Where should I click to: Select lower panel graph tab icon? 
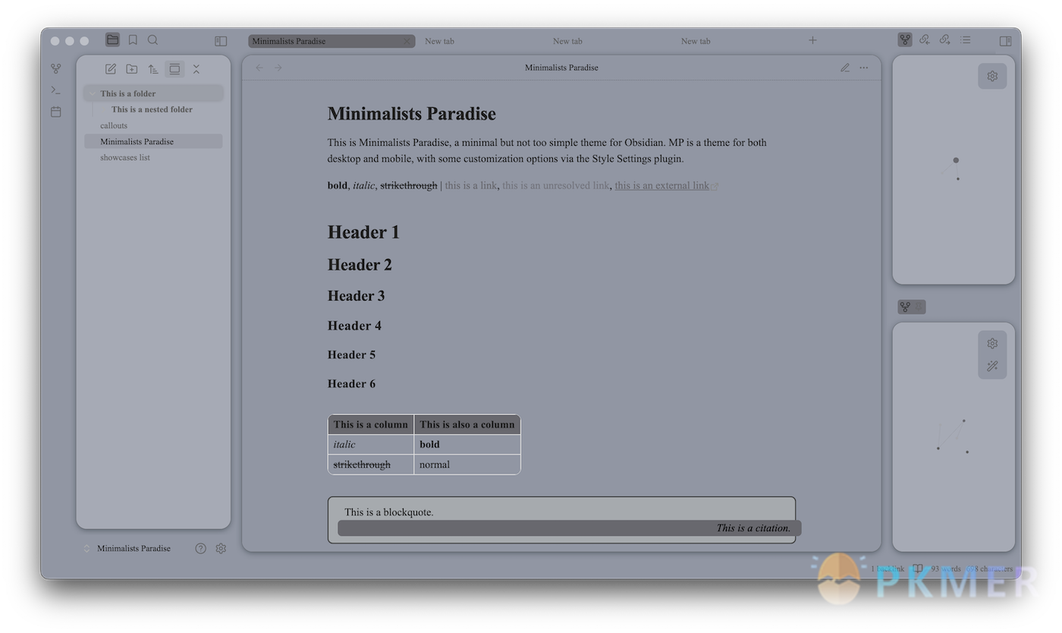905,307
